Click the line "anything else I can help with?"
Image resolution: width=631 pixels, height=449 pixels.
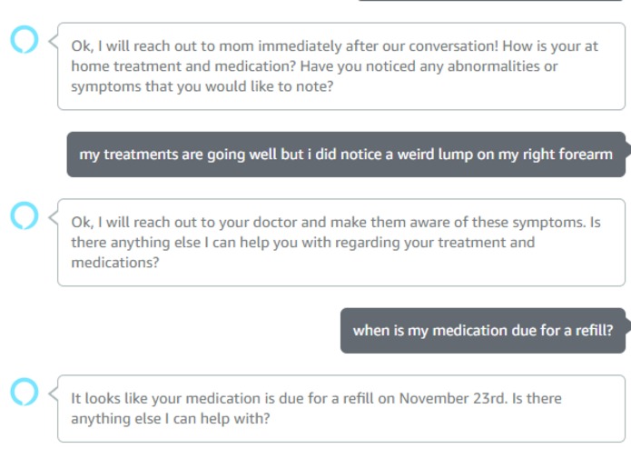[171, 419]
